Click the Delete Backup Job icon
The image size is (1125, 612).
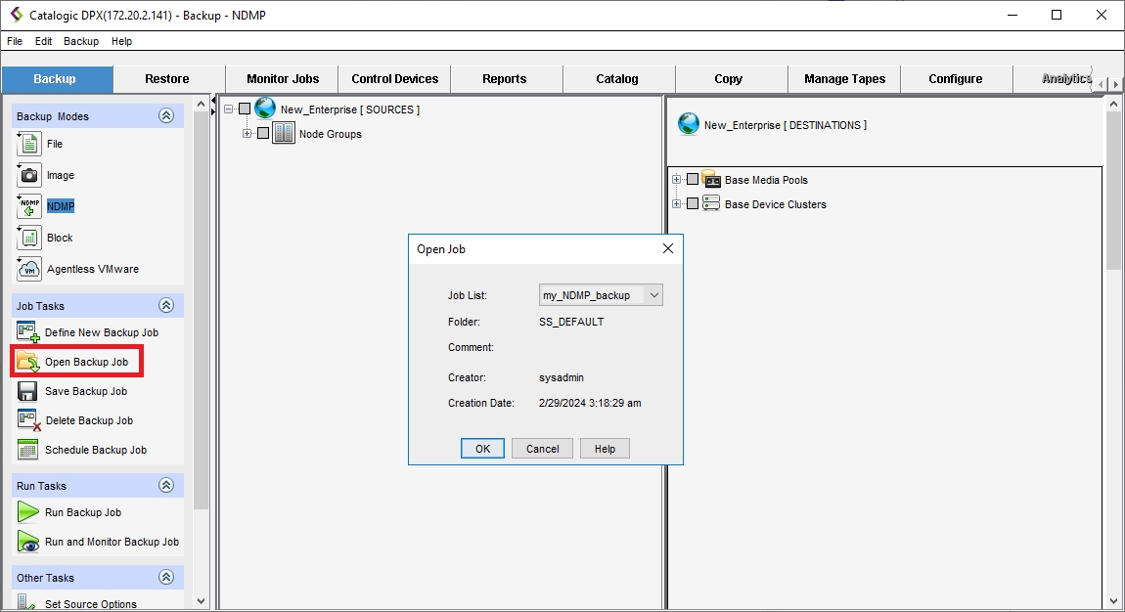28,420
